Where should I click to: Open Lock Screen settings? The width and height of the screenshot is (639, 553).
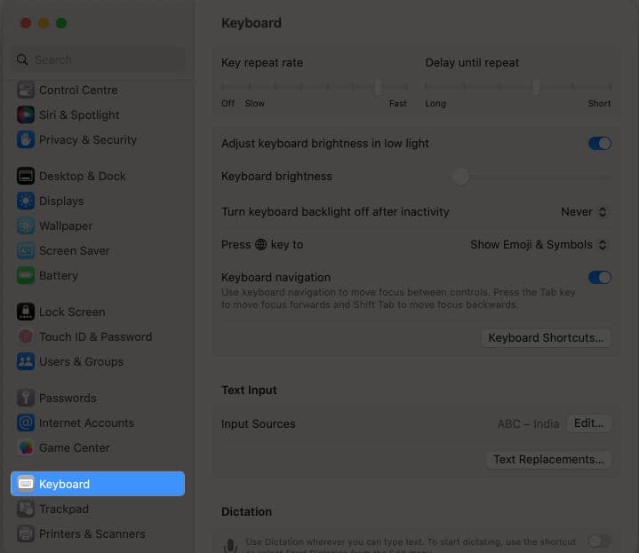click(x=98, y=312)
